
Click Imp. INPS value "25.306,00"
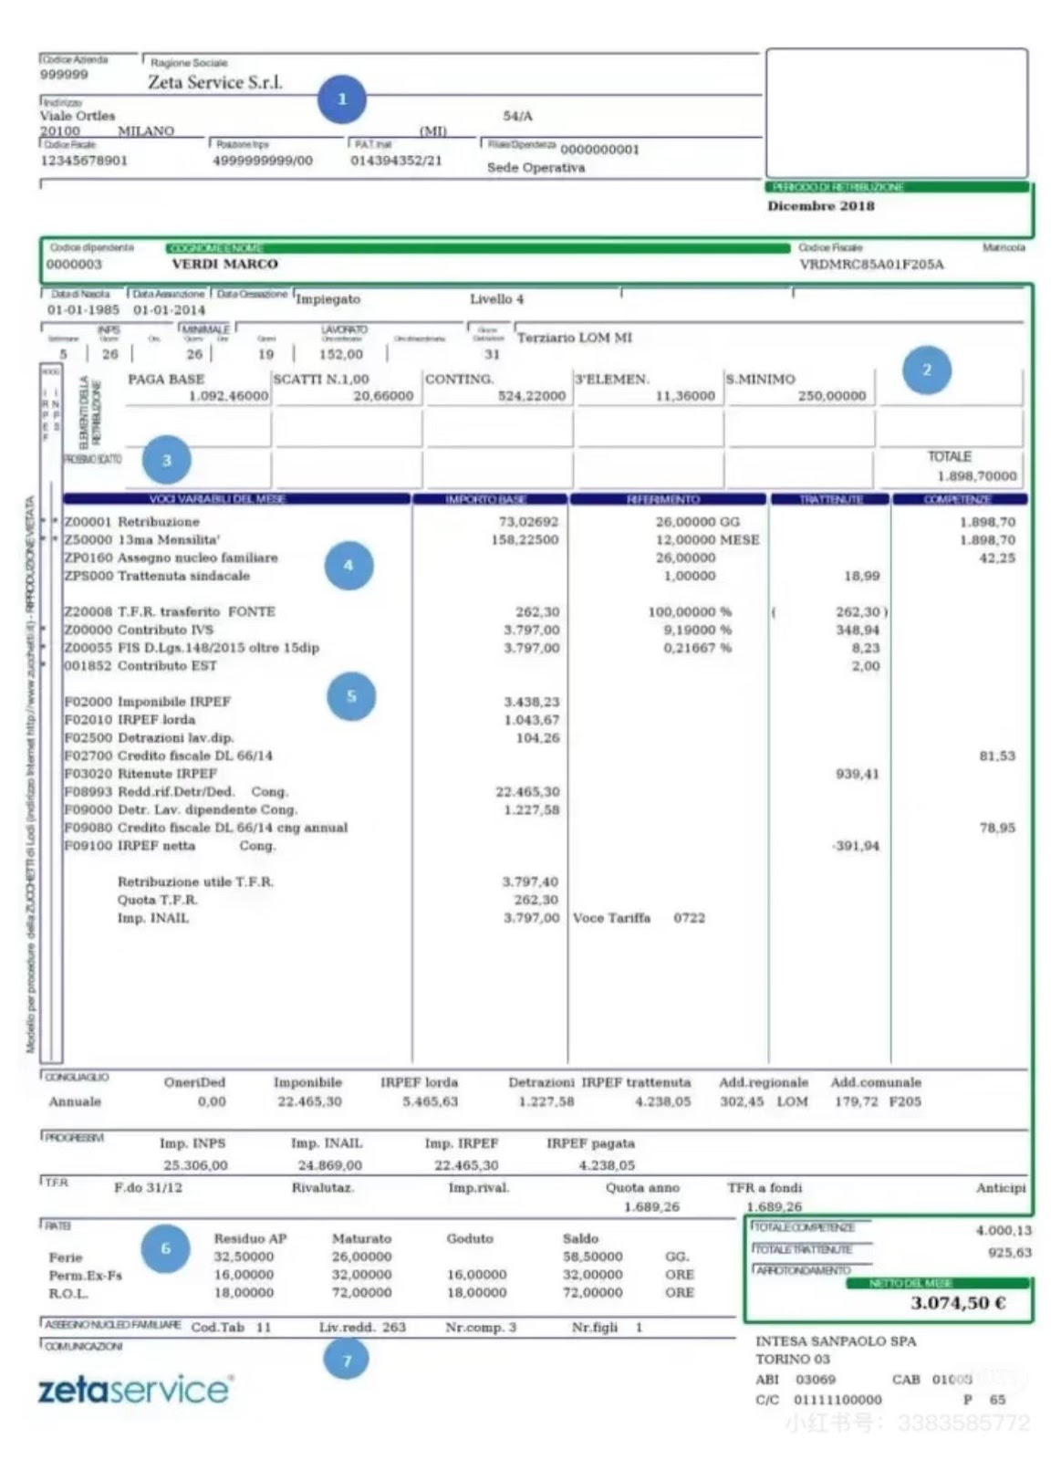(195, 1165)
